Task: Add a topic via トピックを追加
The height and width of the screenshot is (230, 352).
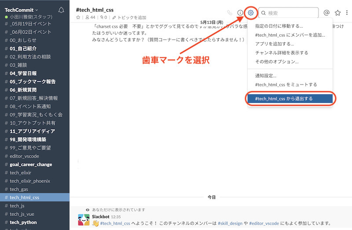Action: tap(129, 17)
